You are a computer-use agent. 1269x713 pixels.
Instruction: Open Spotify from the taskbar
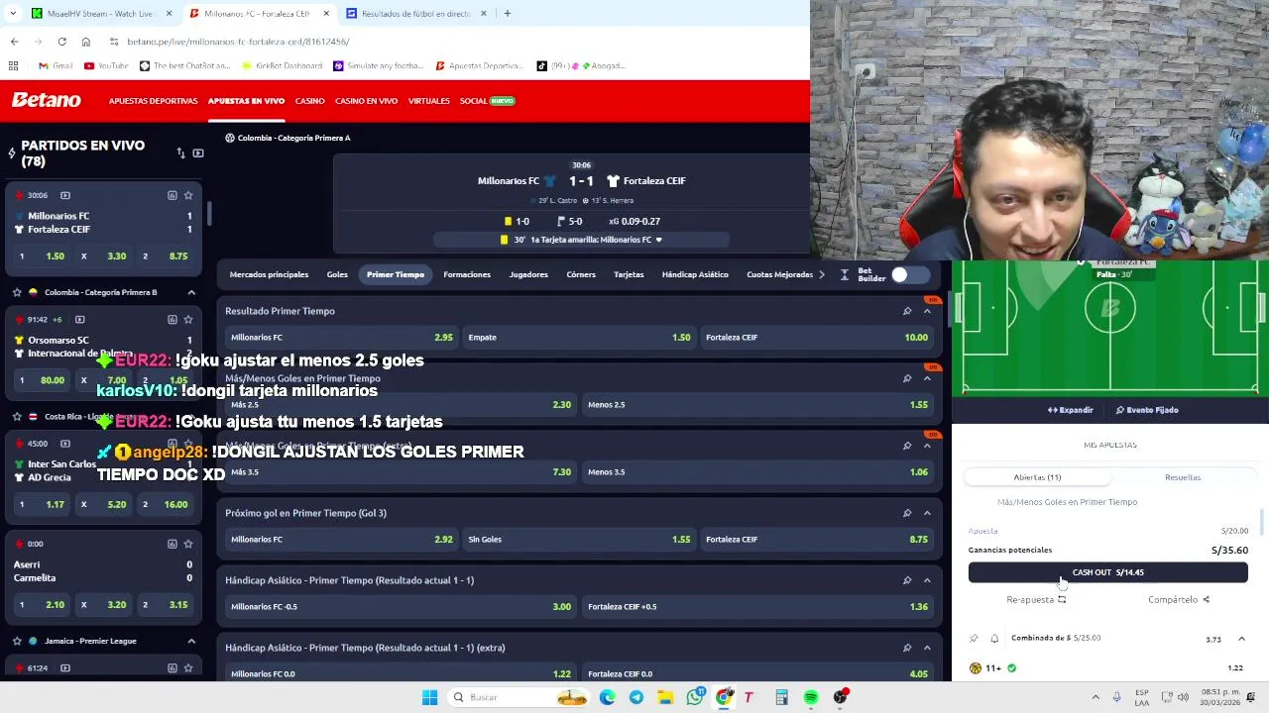point(811,697)
